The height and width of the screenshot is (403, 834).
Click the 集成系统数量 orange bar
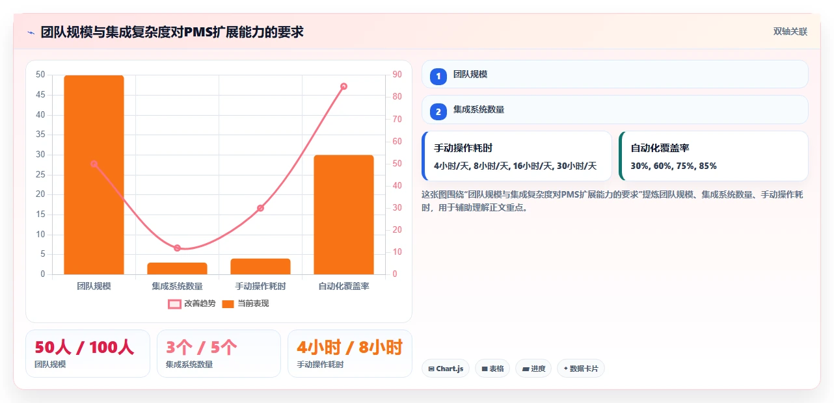click(x=177, y=268)
